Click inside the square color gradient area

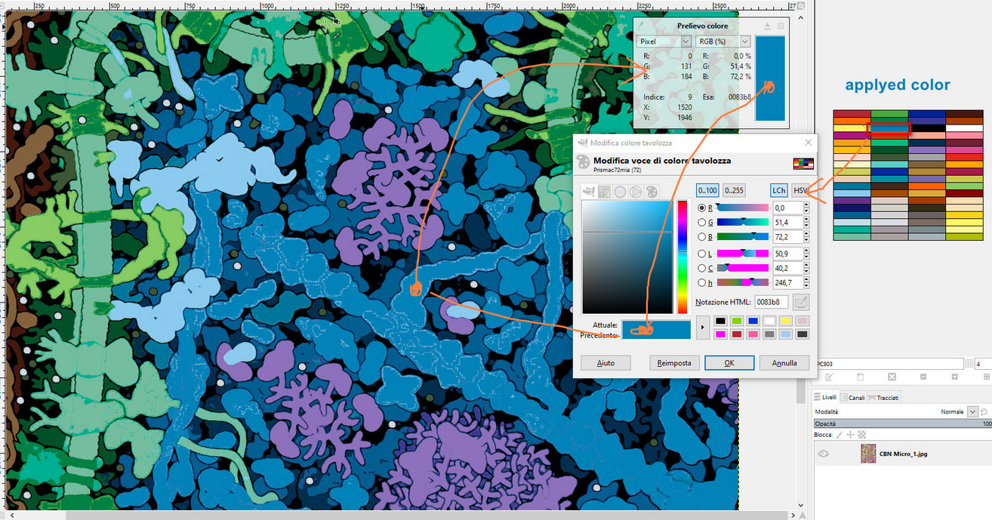point(627,257)
